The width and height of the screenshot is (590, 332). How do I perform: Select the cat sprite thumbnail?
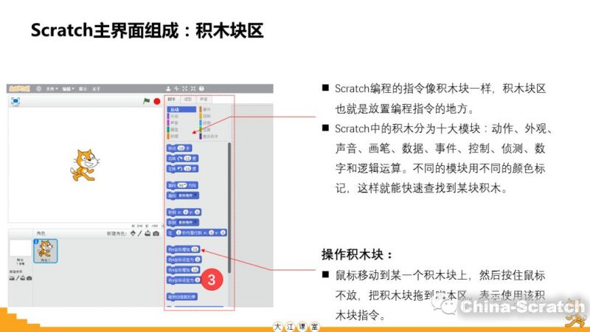pos(45,252)
